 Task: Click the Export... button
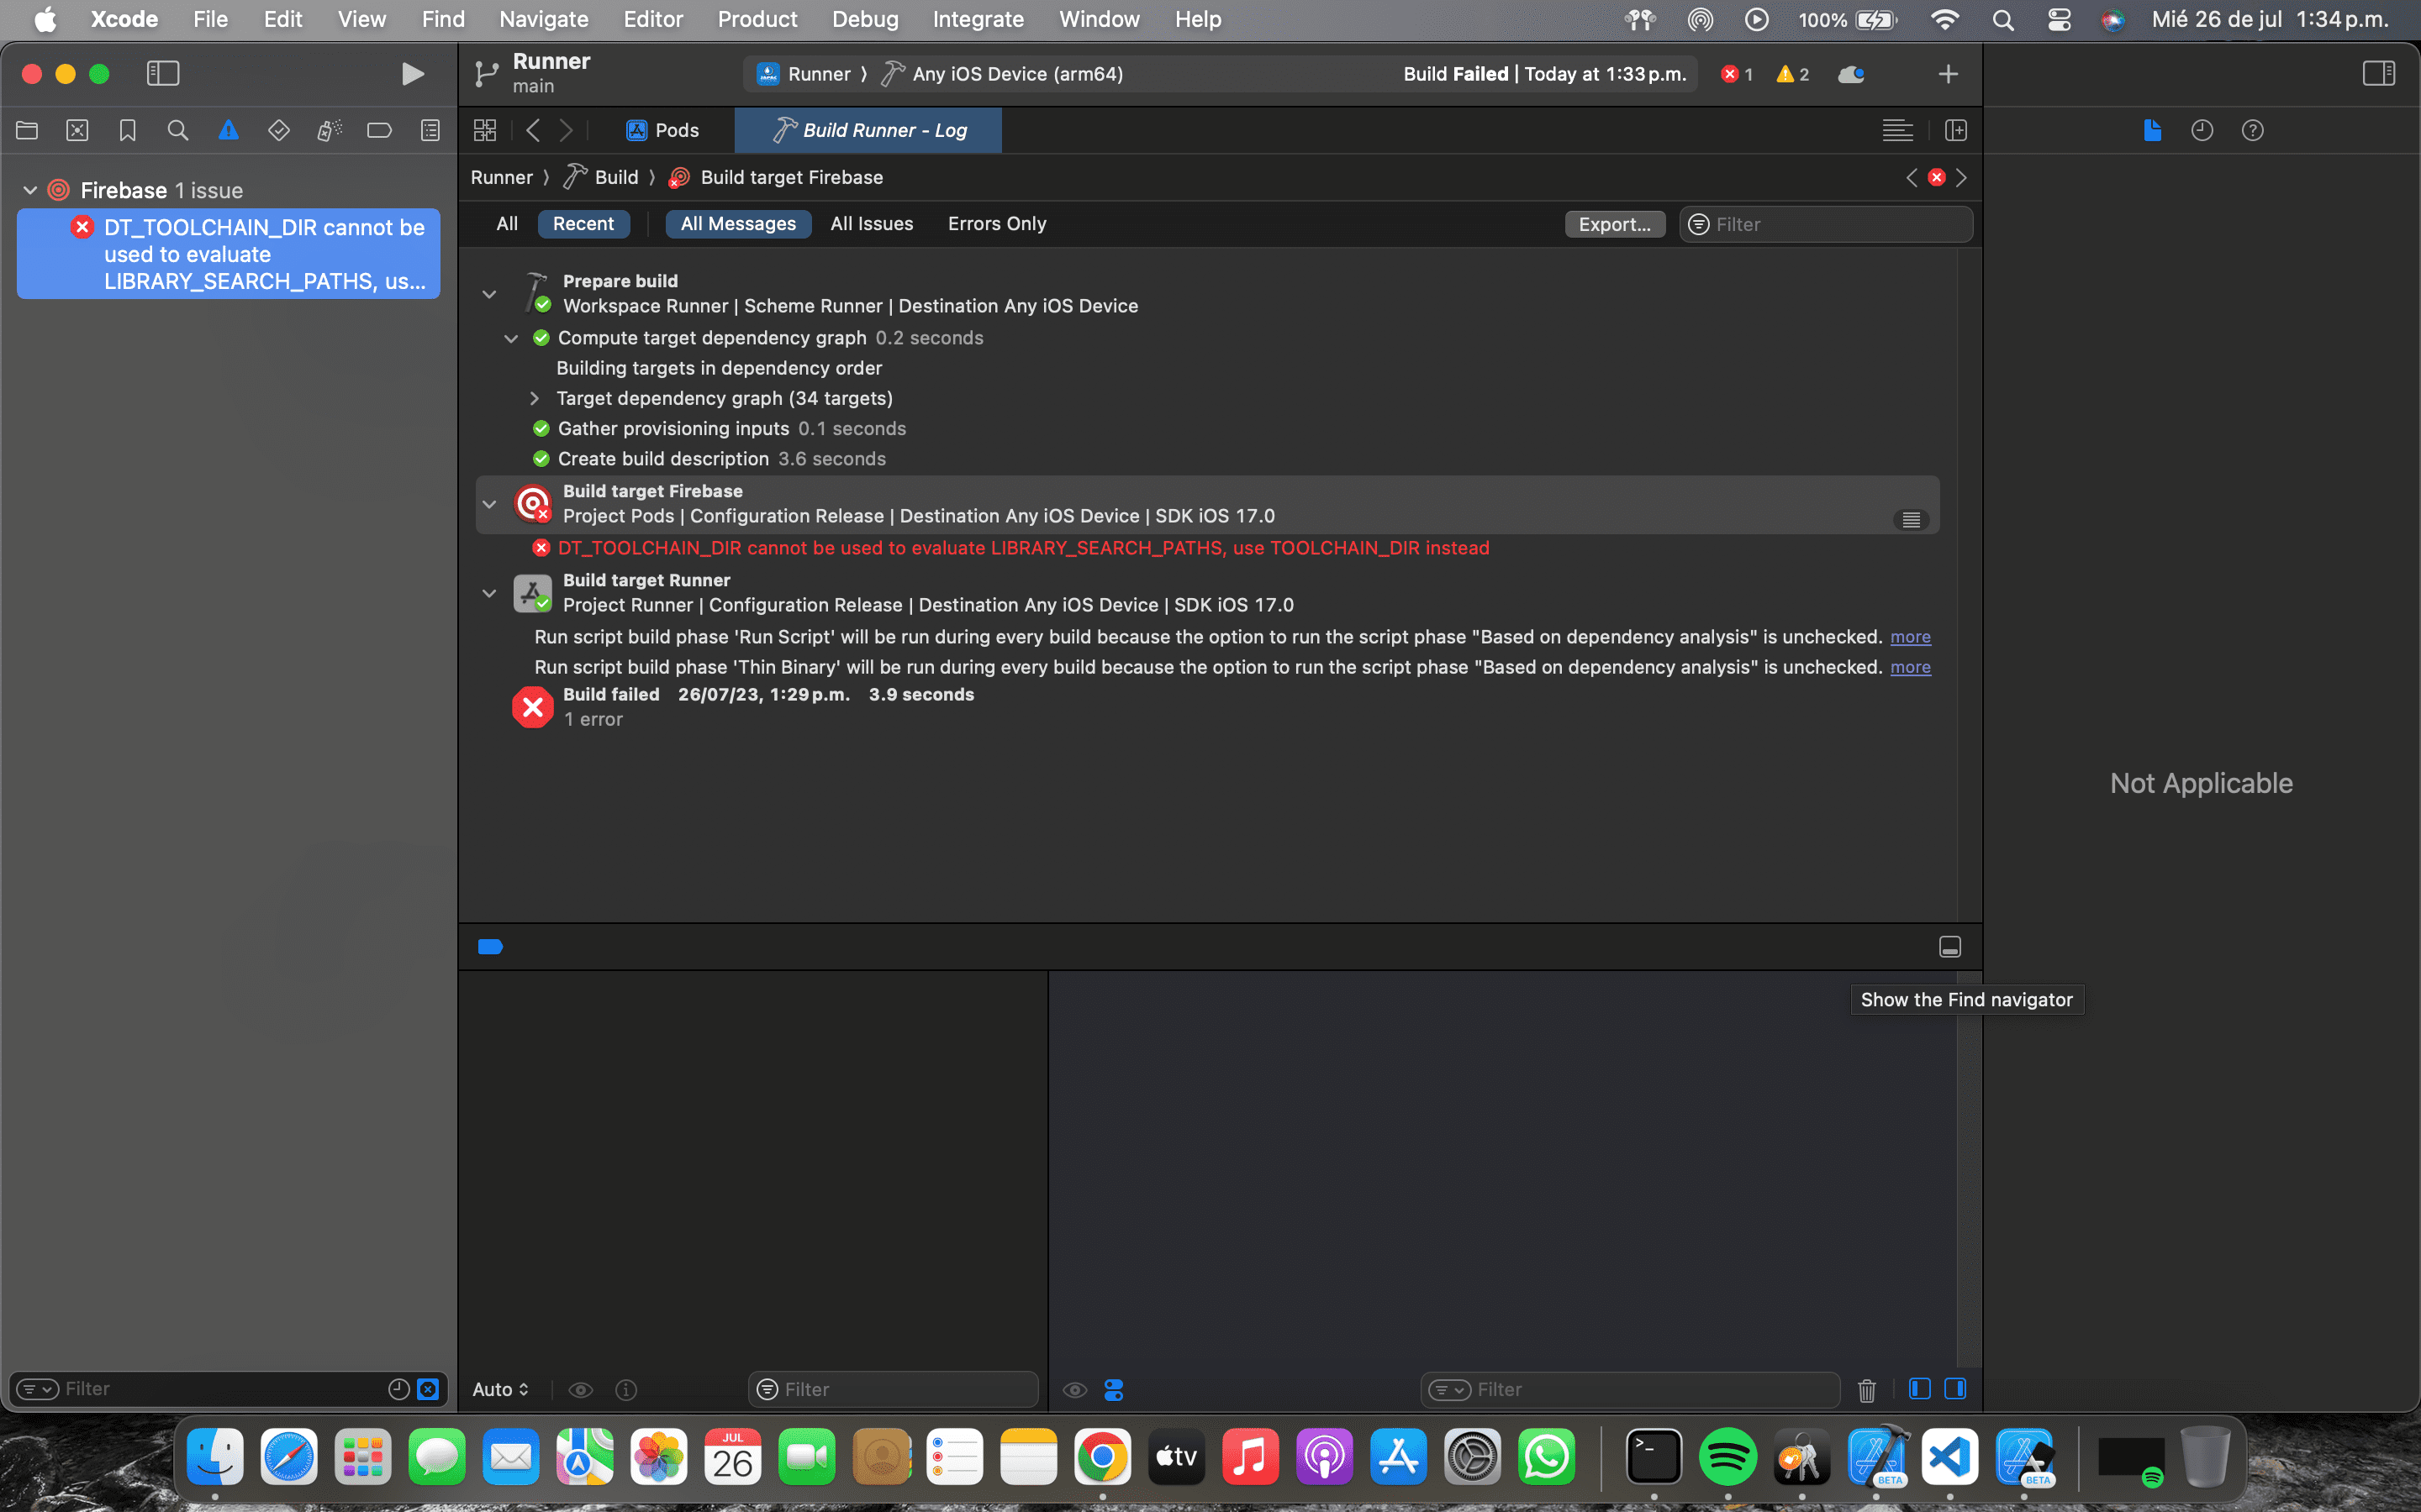(1614, 224)
